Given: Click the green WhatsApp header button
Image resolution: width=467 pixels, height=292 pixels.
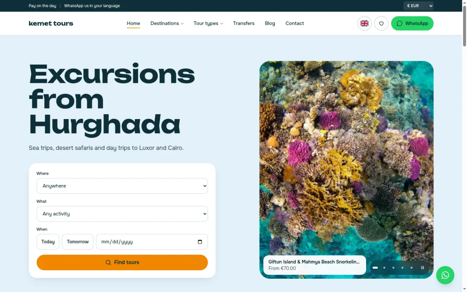Looking at the screenshot, I should 412,23.
